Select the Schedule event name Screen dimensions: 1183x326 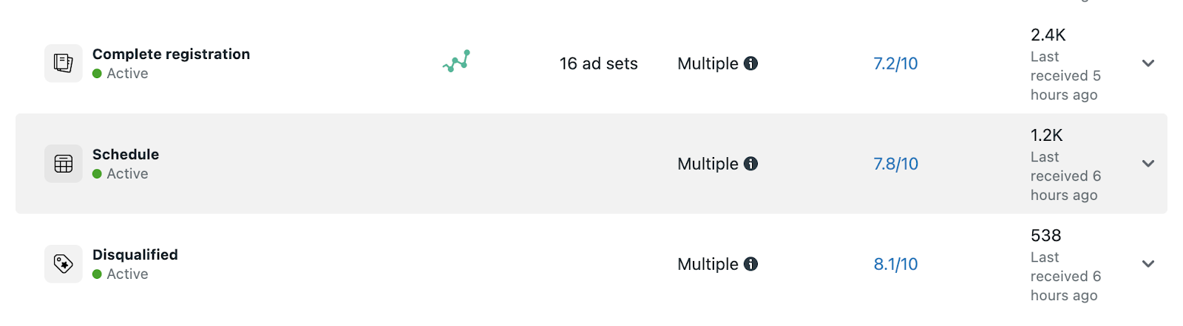(x=126, y=154)
